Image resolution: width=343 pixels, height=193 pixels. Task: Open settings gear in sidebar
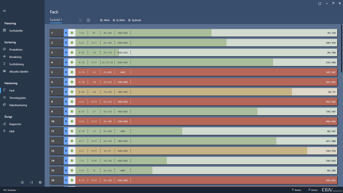[x=40, y=182]
